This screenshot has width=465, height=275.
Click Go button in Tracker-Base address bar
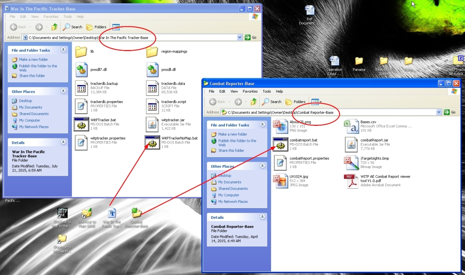250,37
